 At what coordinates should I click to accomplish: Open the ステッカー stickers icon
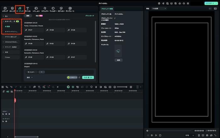[61, 8]
